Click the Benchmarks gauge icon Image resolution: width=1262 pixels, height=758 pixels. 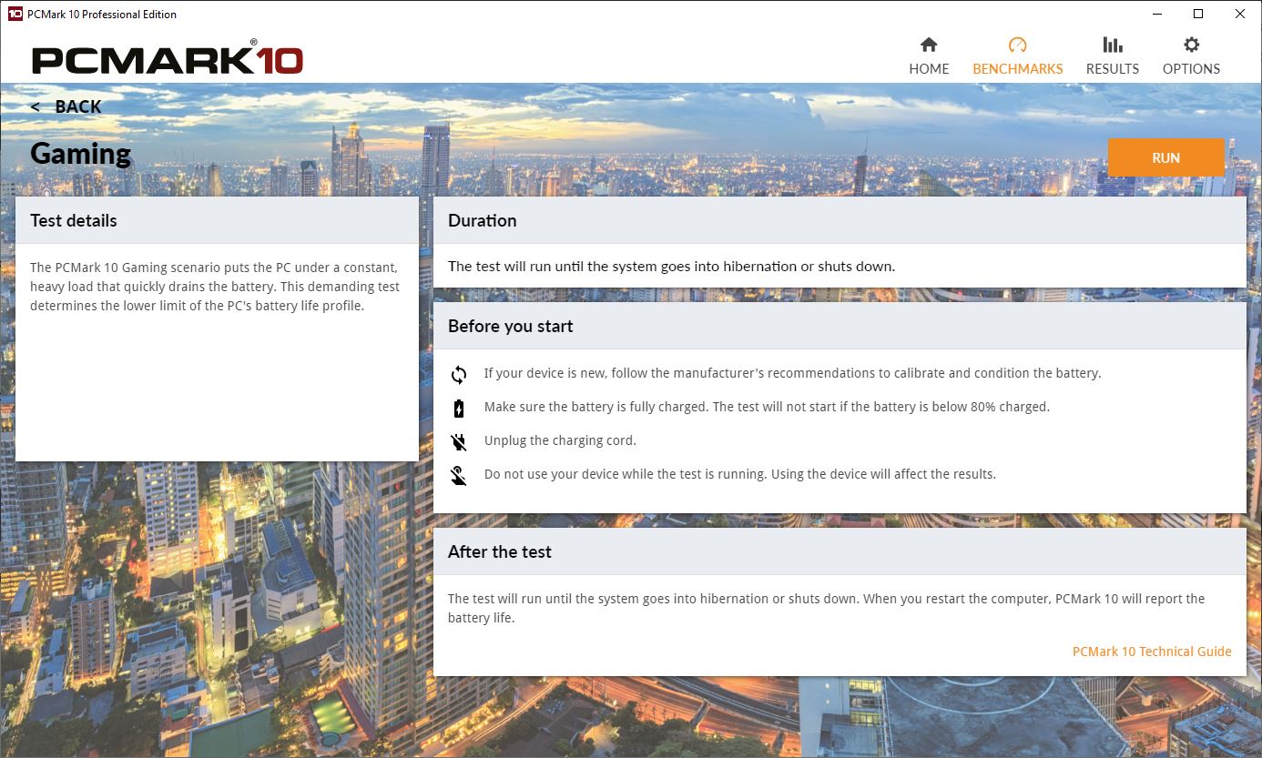1017,45
